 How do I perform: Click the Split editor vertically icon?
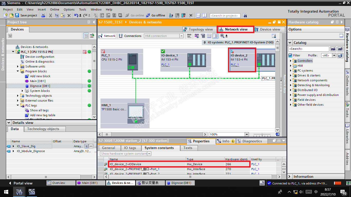click(204, 15)
